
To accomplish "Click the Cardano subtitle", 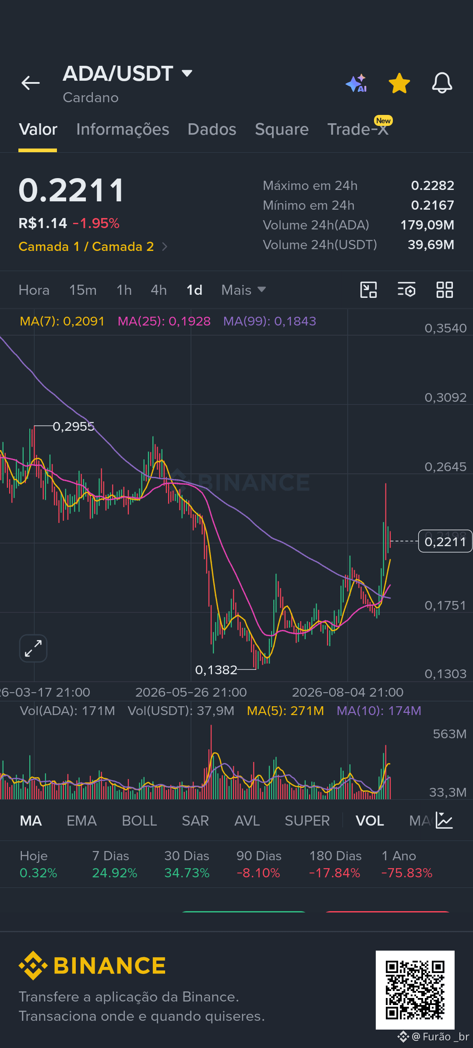I will pos(91,97).
